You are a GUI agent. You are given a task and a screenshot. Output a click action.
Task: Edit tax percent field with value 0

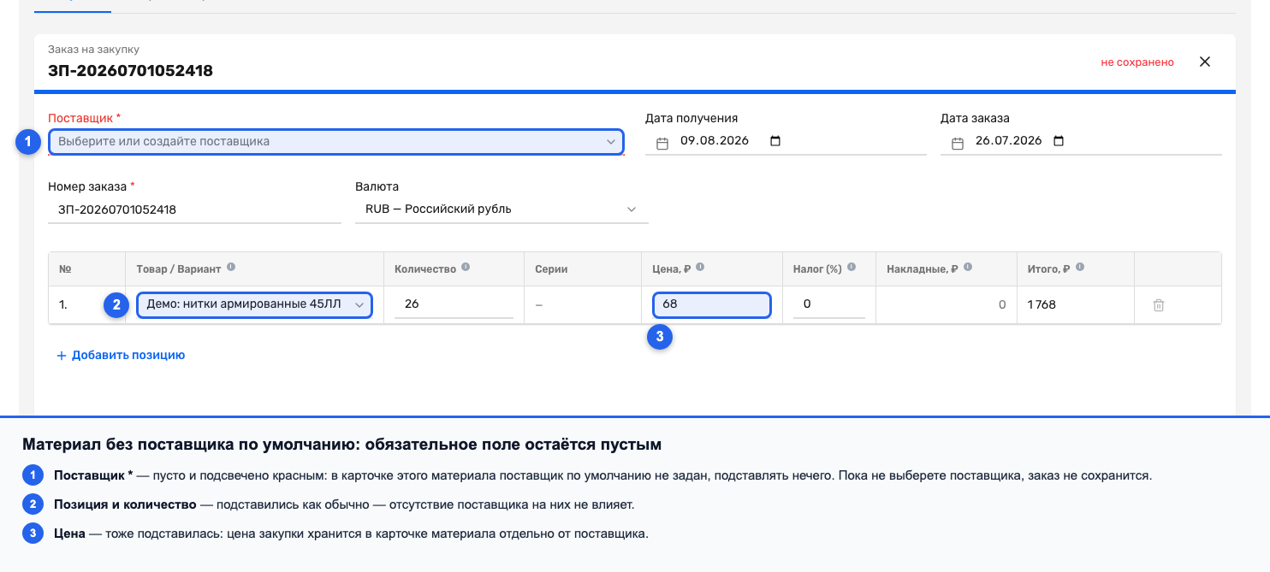(x=828, y=304)
